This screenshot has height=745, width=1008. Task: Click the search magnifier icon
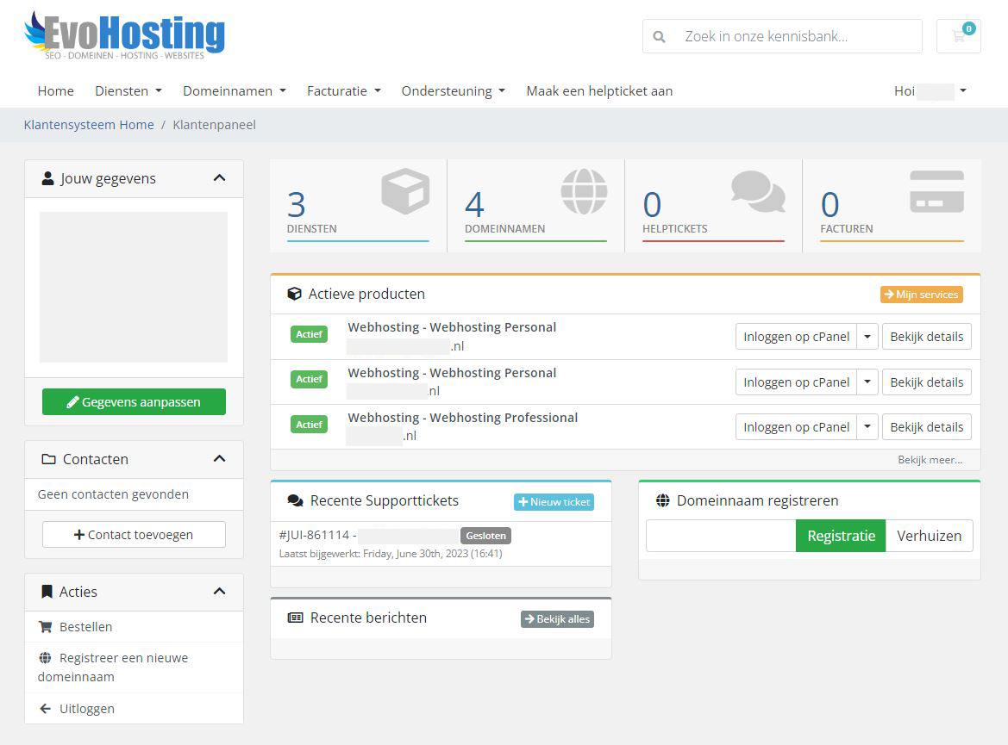pos(660,37)
